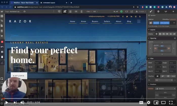Set overflow to Scroll option
Screen dimensions: 177x106
(168, 76)
